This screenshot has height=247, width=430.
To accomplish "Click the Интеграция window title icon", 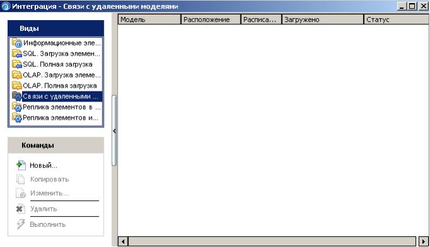I will point(6,6).
